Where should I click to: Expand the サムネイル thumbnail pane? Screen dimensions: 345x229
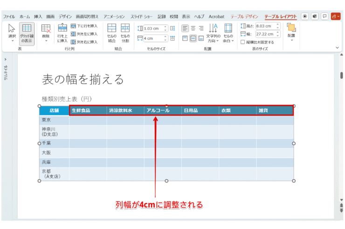(6, 59)
